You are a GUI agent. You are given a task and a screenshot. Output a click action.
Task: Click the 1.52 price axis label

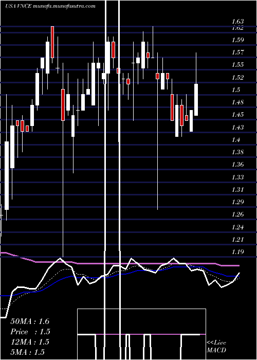237,77
